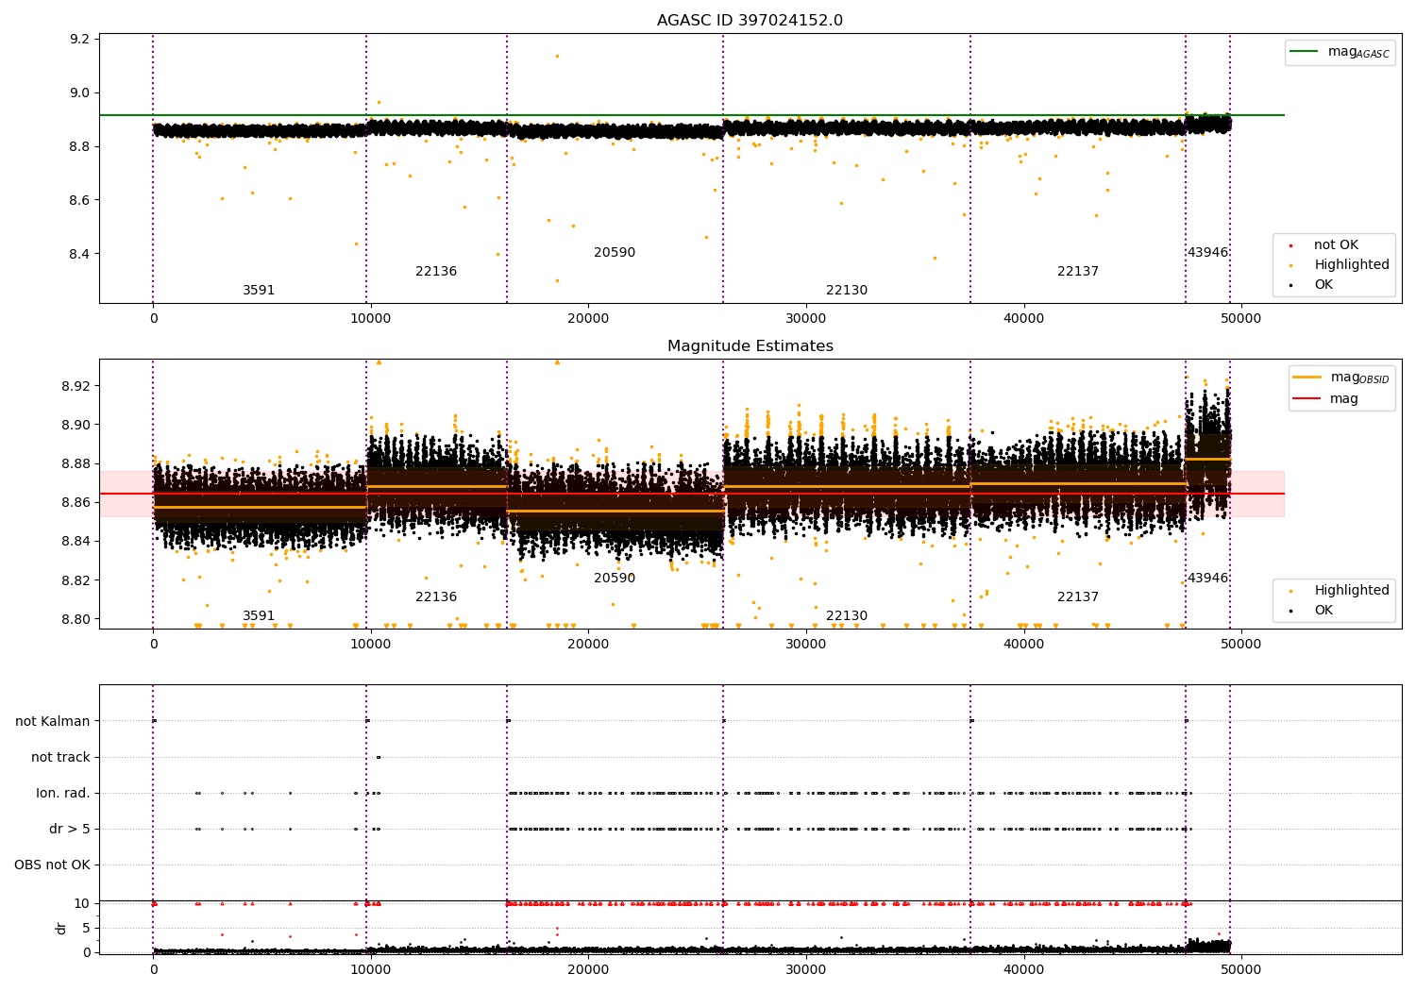Viewport: 1416px width, 991px height.
Task: Click the 8.90 y-axis tick label
Action: click(76, 425)
